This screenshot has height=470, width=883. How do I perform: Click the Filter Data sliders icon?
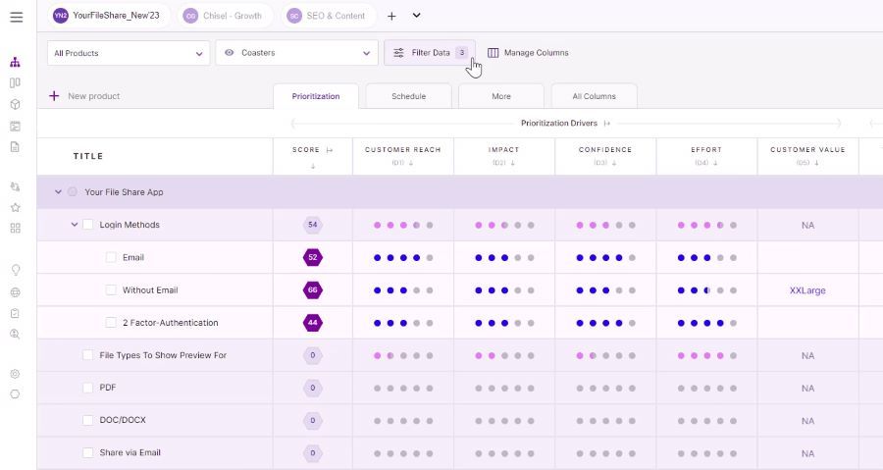click(x=398, y=53)
